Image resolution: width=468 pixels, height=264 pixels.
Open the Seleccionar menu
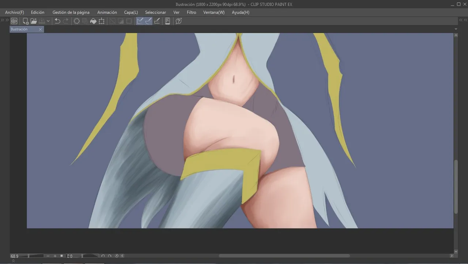pos(155,12)
